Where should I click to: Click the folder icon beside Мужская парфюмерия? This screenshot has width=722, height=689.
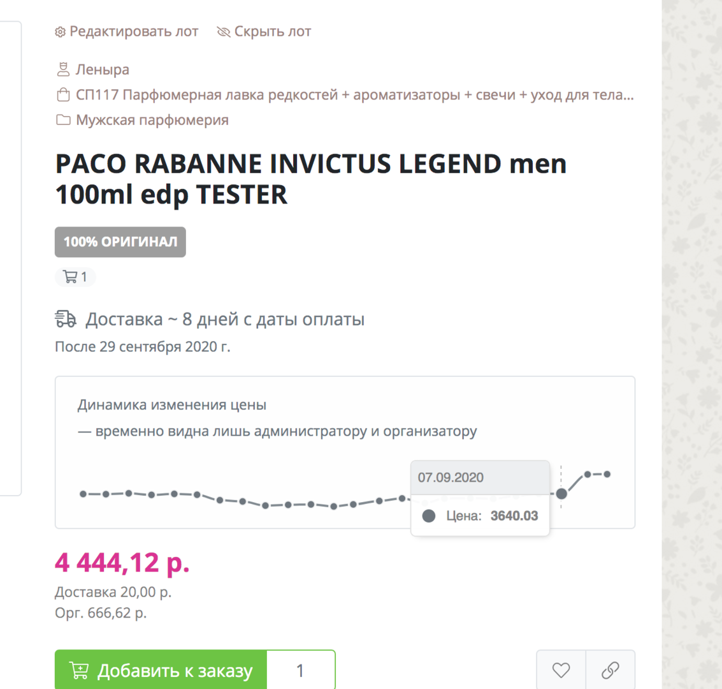63,120
